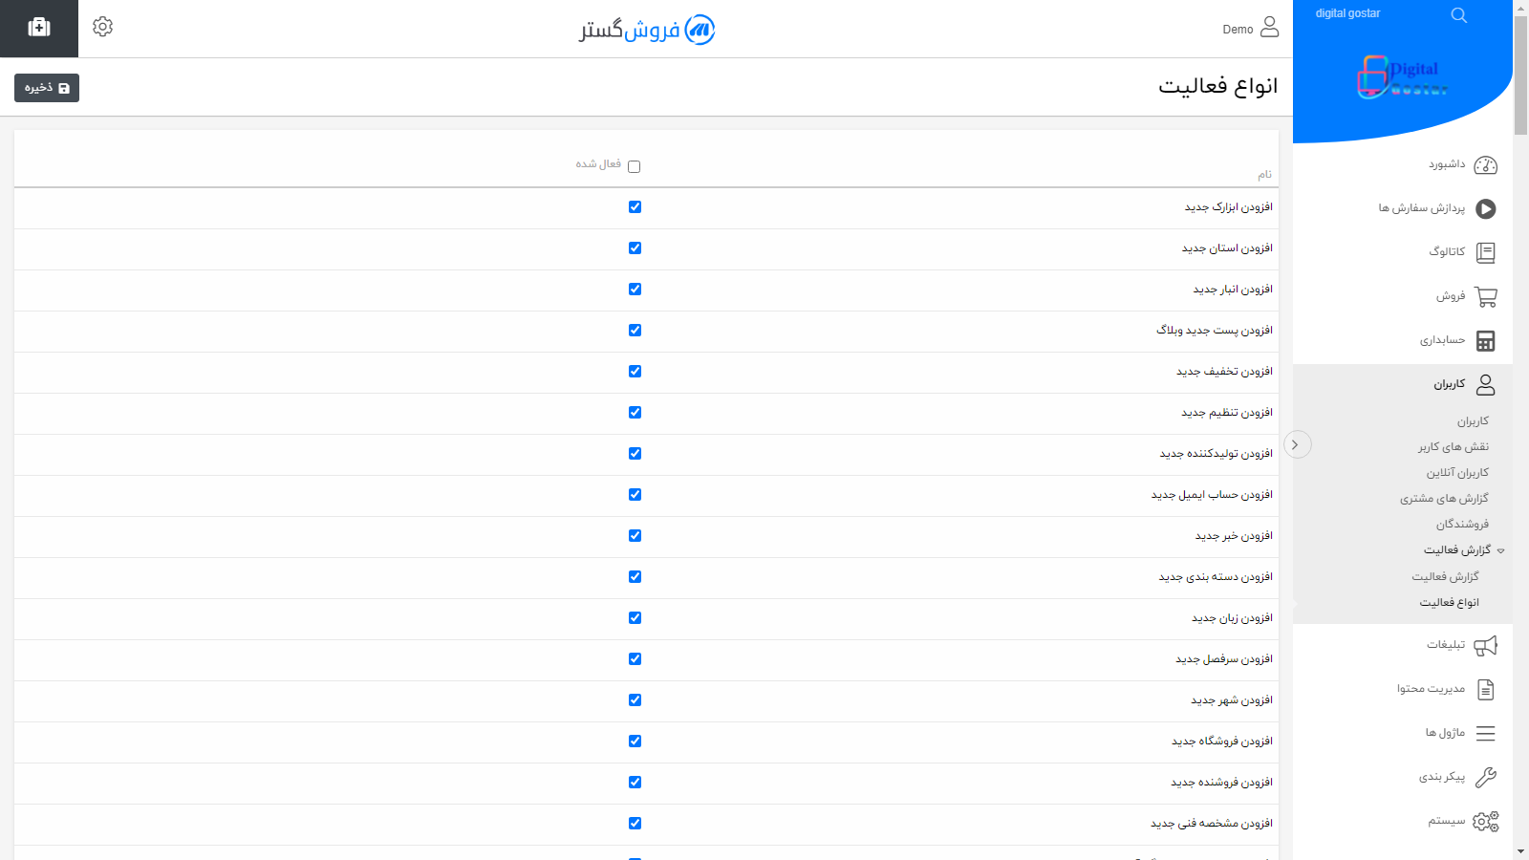Disable افزودن استان جدید checkbox

point(635,247)
